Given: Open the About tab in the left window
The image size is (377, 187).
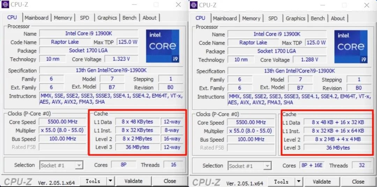Looking at the screenshot, I should point(149,18).
